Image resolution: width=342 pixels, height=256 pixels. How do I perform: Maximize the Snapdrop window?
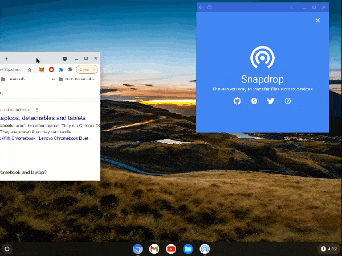314,7
